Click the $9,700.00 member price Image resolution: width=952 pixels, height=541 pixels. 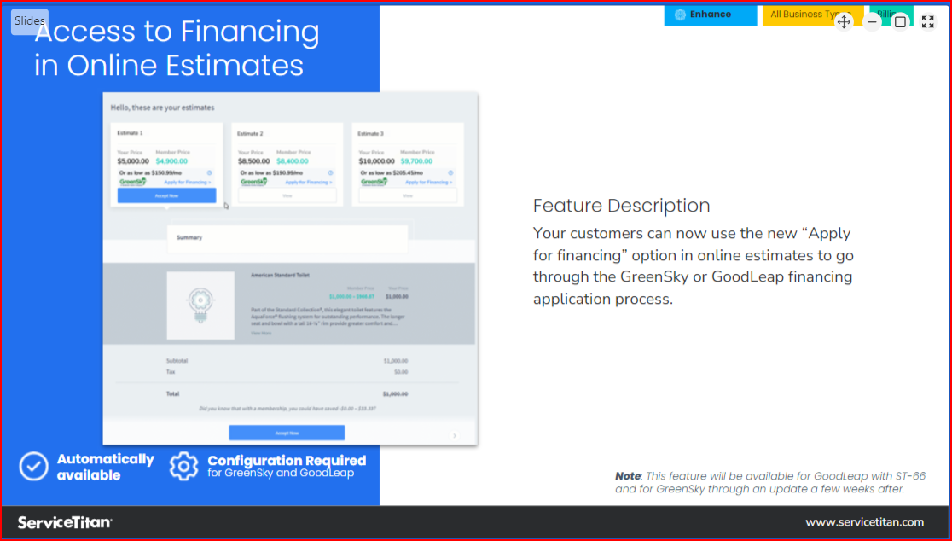[x=416, y=161]
